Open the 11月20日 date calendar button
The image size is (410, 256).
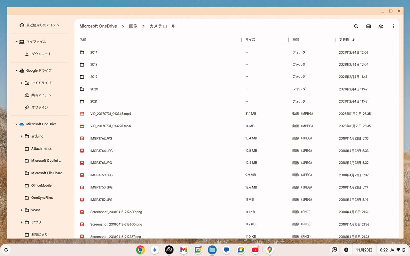[x=364, y=250]
